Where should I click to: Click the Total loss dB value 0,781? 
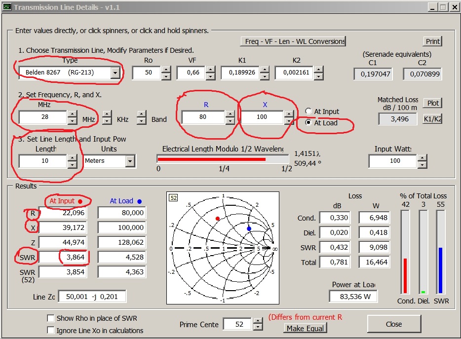click(x=335, y=262)
